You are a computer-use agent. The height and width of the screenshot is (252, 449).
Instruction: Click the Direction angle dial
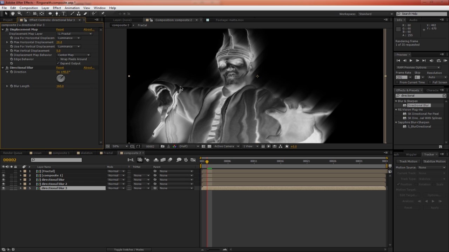[x=61, y=78]
